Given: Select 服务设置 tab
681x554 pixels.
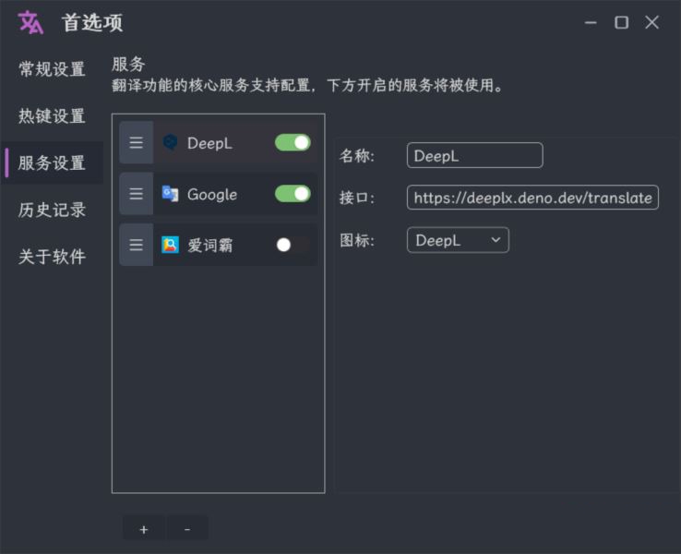Looking at the screenshot, I should point(52,163).
